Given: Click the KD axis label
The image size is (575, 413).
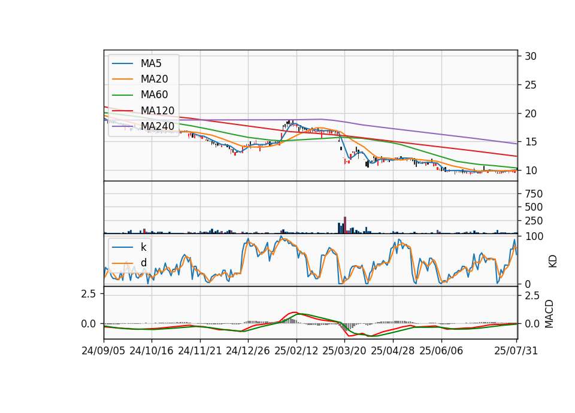Looking at the screenshot, I should point(553,262).
